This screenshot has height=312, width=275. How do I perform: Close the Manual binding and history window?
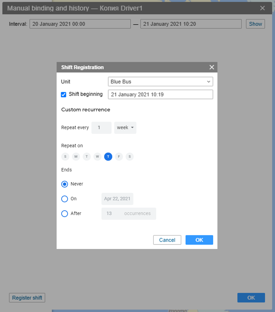[262, 8]
